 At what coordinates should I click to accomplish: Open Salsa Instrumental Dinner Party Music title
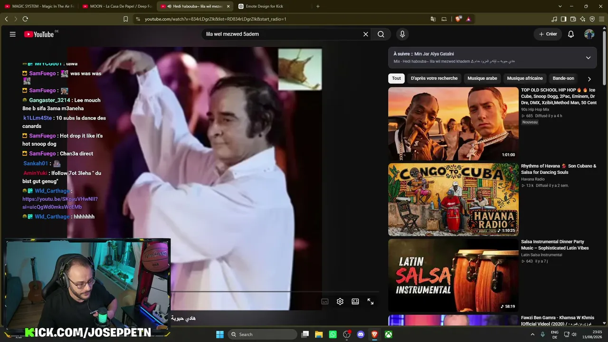point(555,245)
